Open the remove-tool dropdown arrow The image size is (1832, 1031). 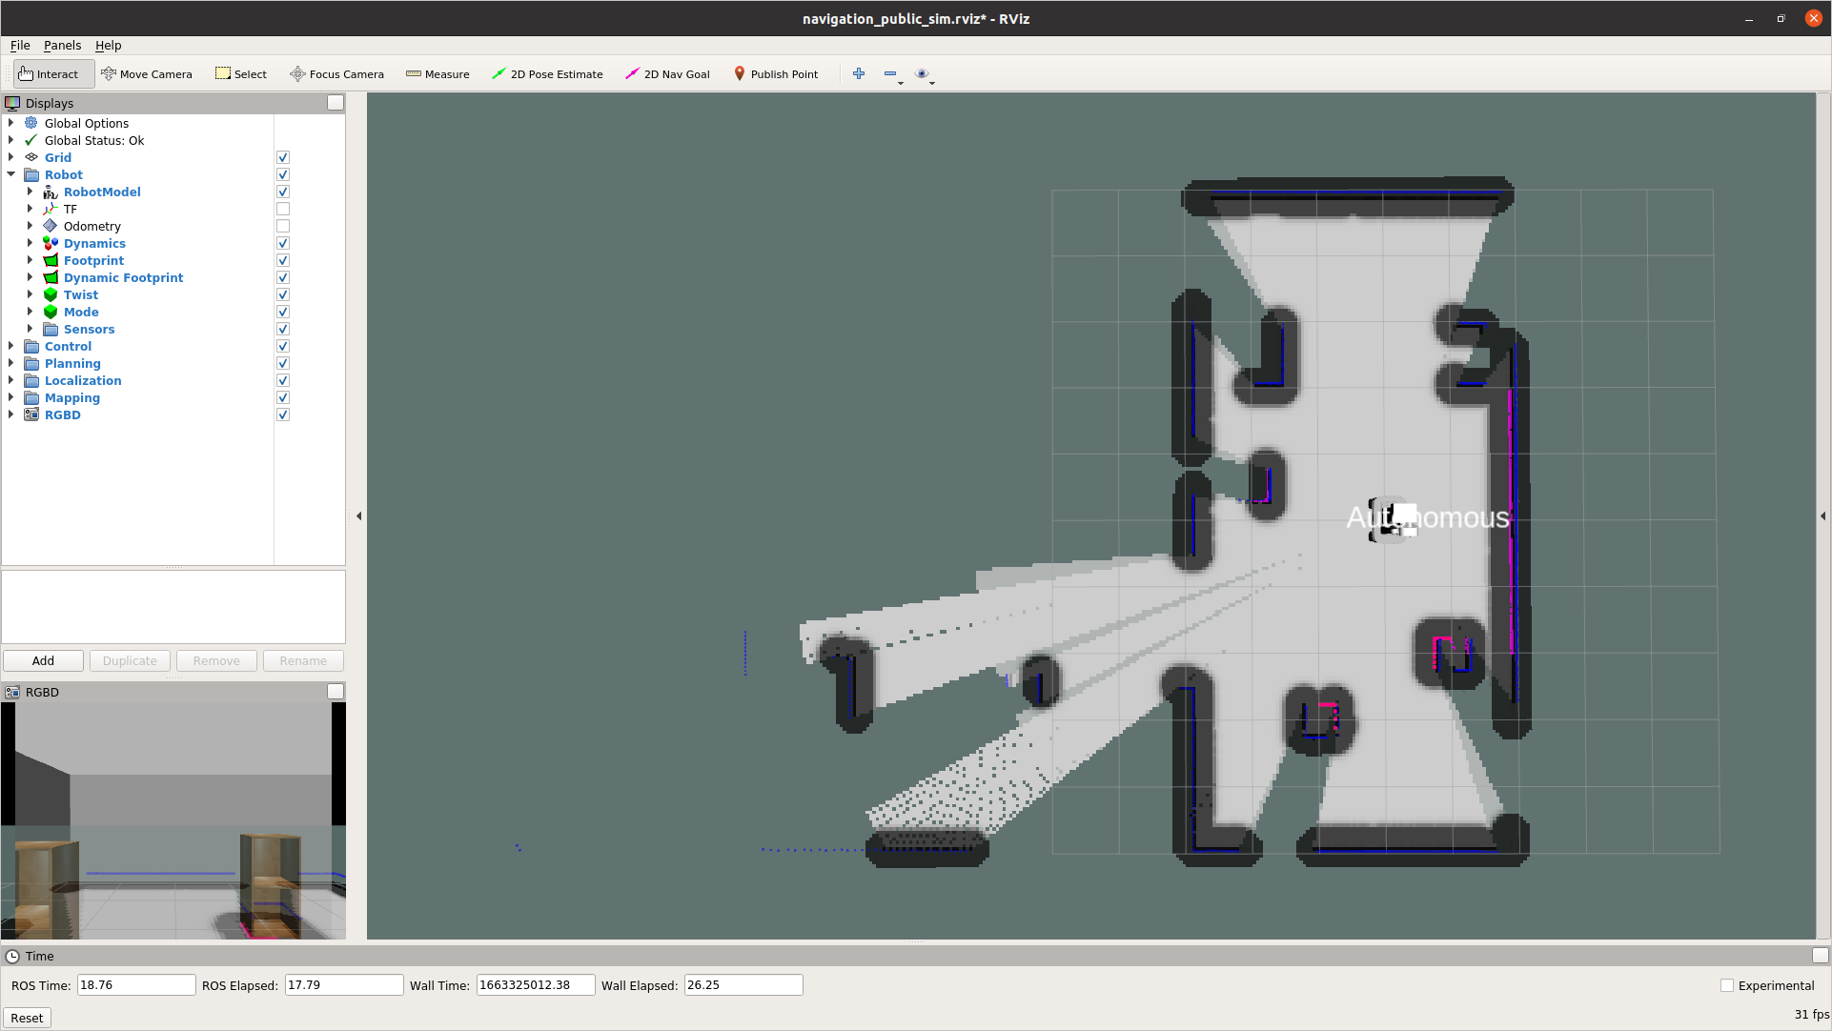(901, 83)
